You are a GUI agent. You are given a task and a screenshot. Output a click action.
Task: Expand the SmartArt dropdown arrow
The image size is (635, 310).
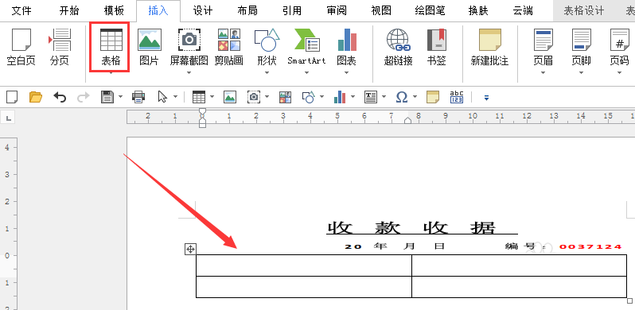click(x=306, y=73)
